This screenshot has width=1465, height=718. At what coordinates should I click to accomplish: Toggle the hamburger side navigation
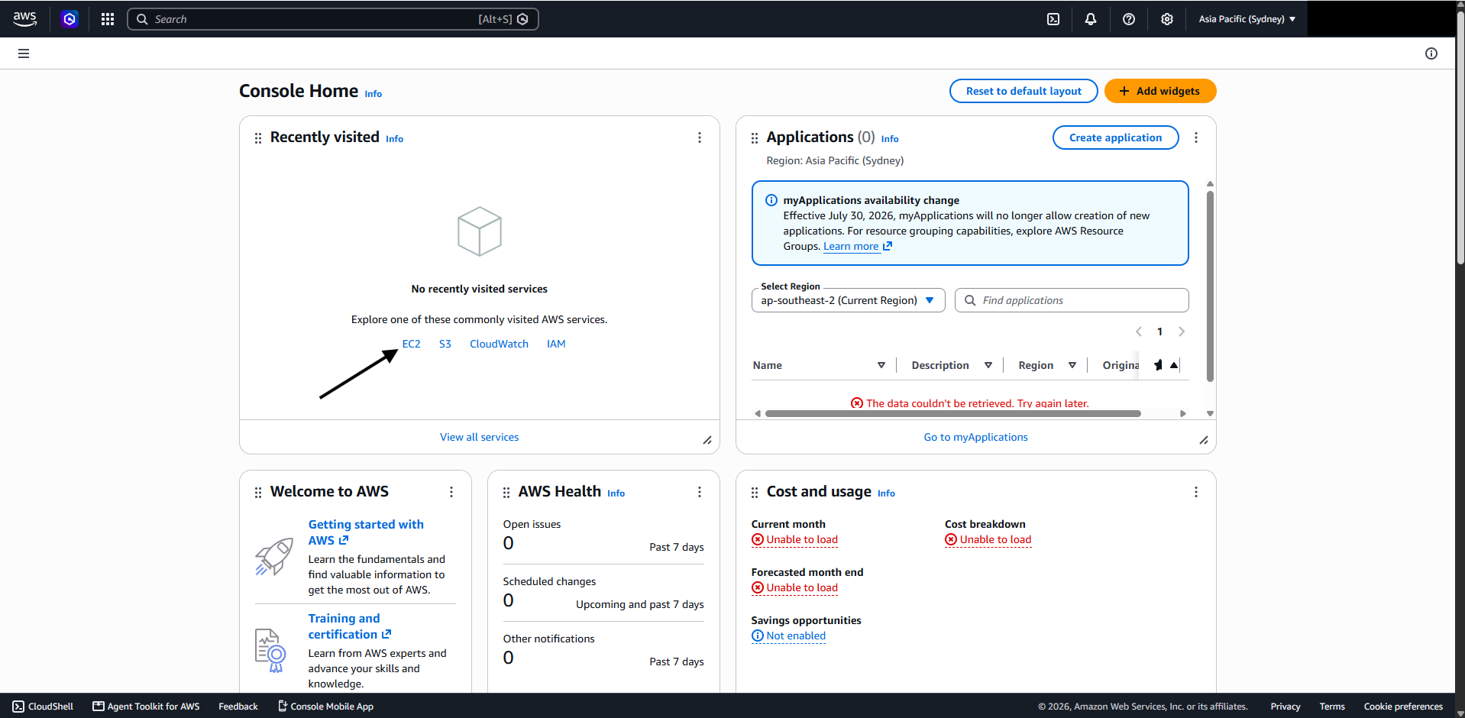(x=24, y=53)
